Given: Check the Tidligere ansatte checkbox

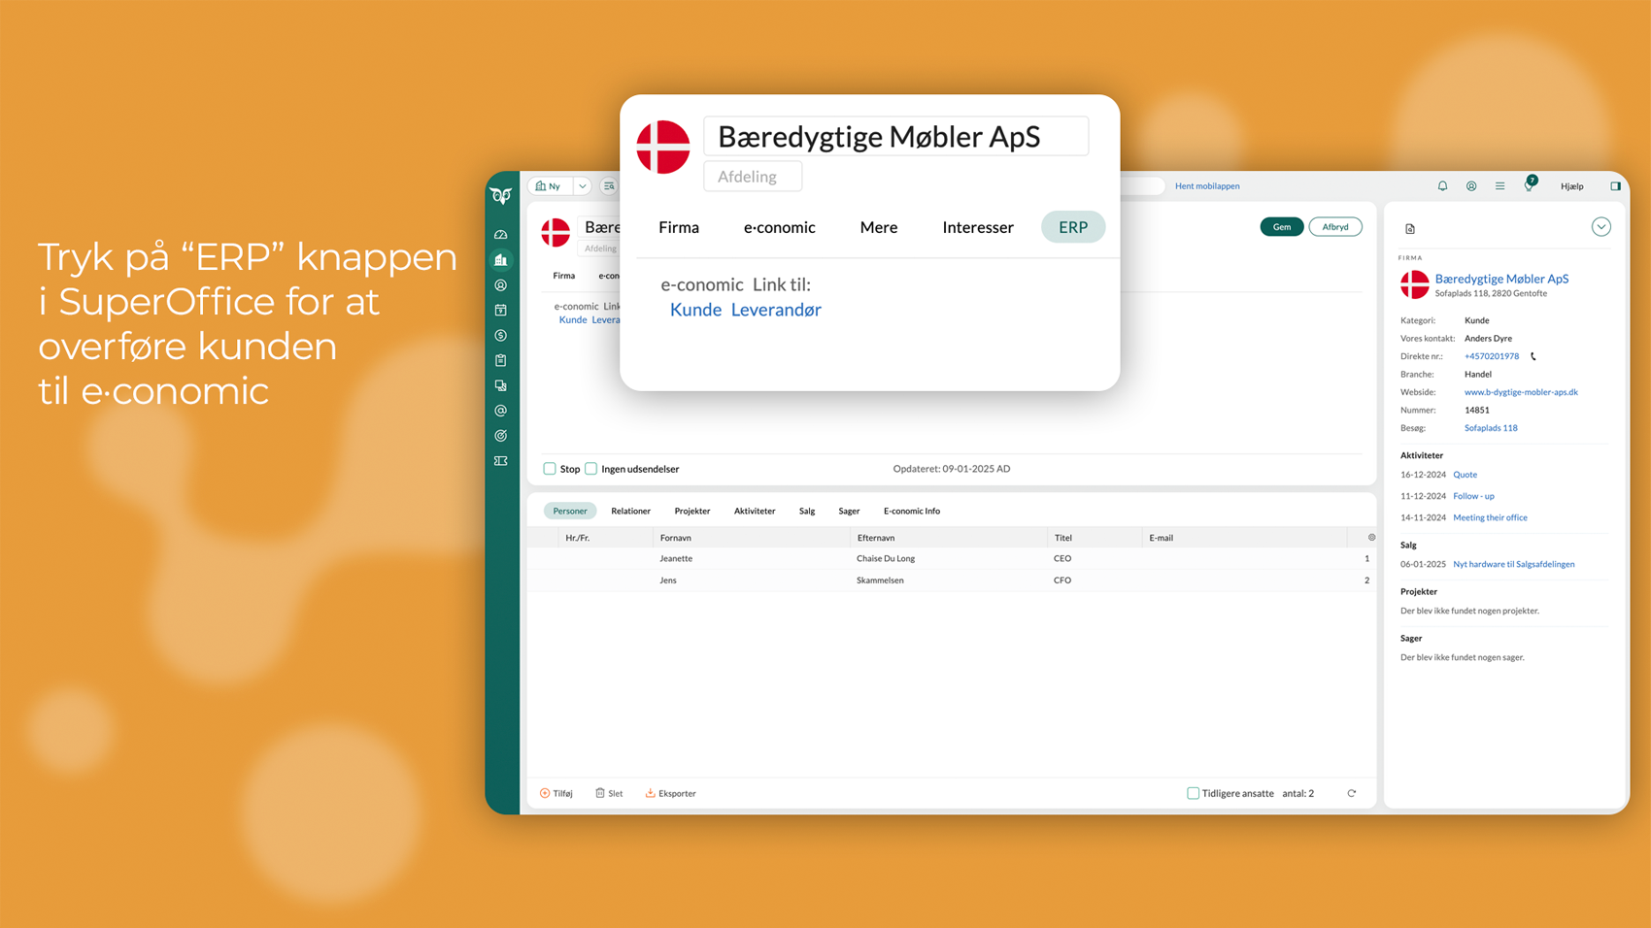Looking at the screenshot, I should pyautogui.click(x=1193, y=793).
